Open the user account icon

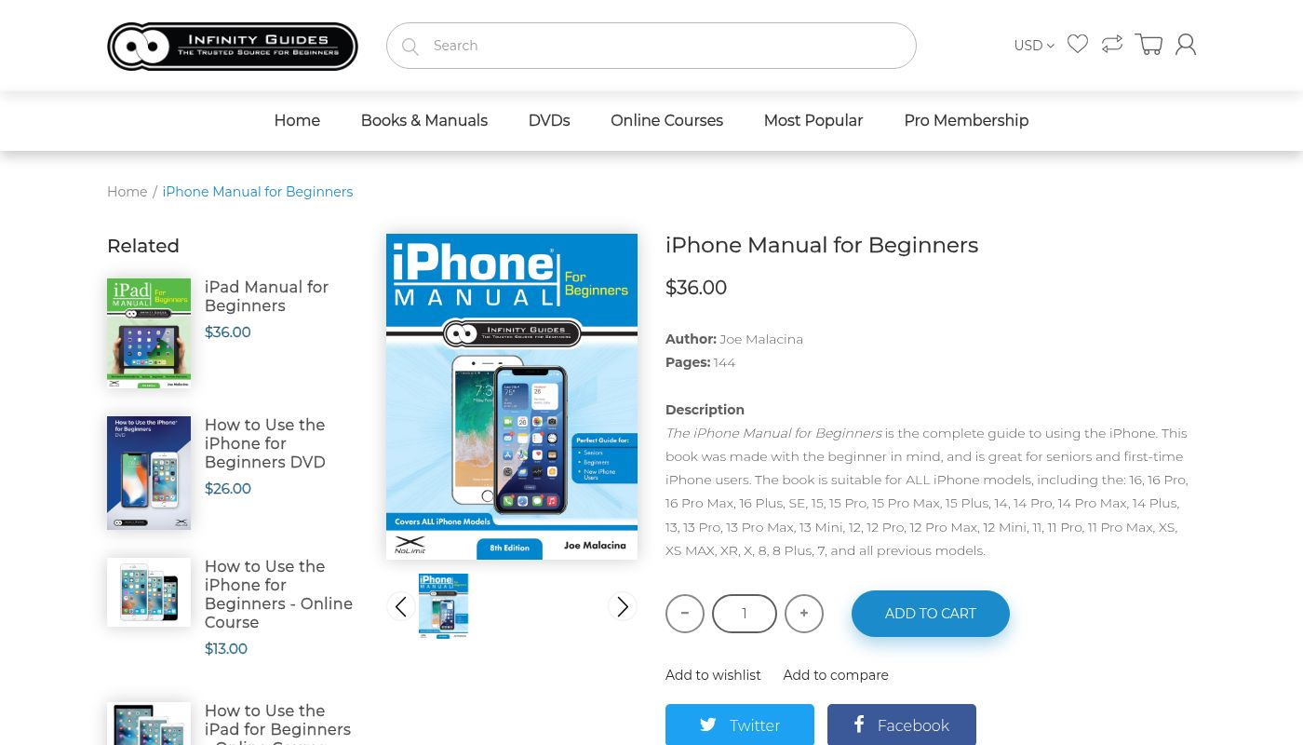(1186, 44)
